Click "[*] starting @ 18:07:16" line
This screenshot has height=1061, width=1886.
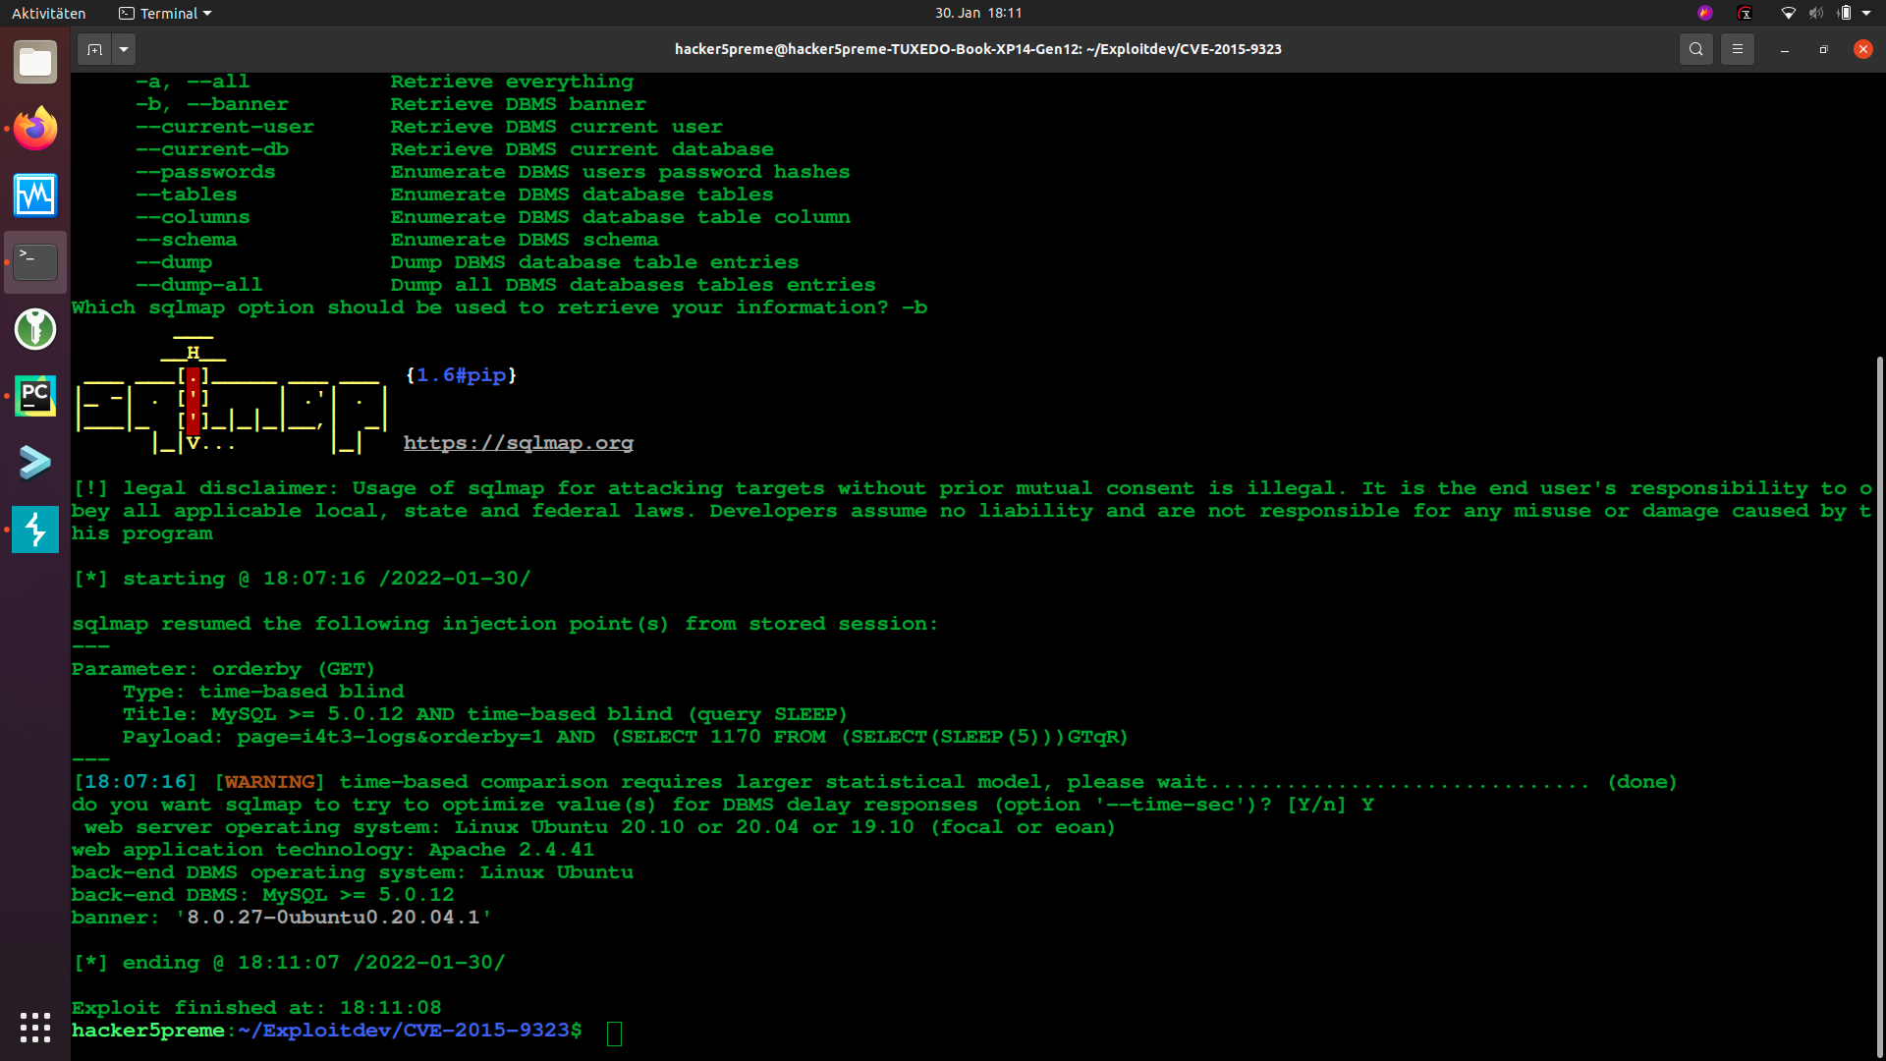click(x=302, y=579)
